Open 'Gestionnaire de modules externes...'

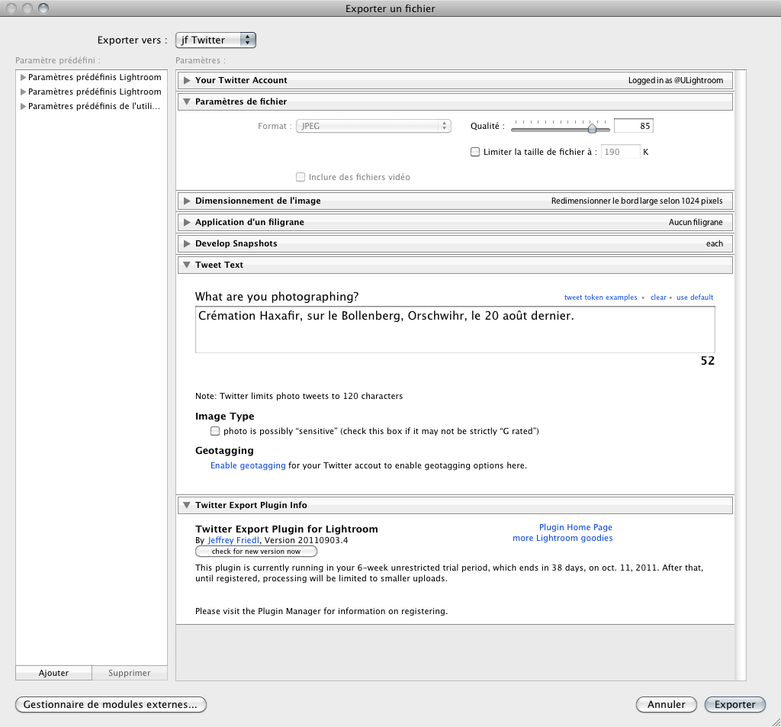coord(111,705)
